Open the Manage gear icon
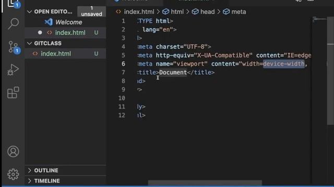The image size is (334, 187). click(13, 175)
